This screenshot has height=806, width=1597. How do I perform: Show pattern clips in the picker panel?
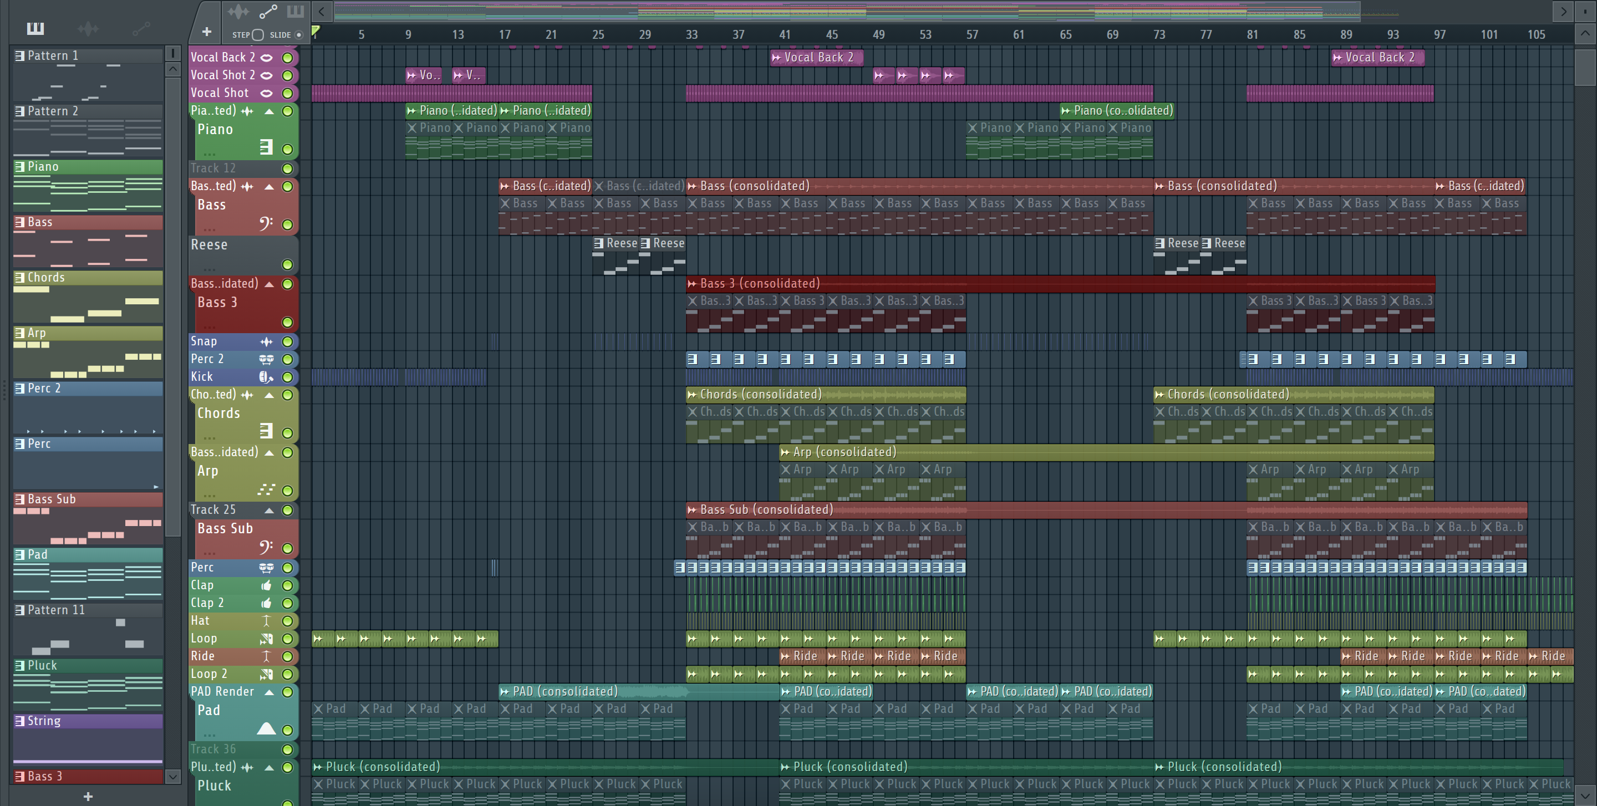pos(35,28)
